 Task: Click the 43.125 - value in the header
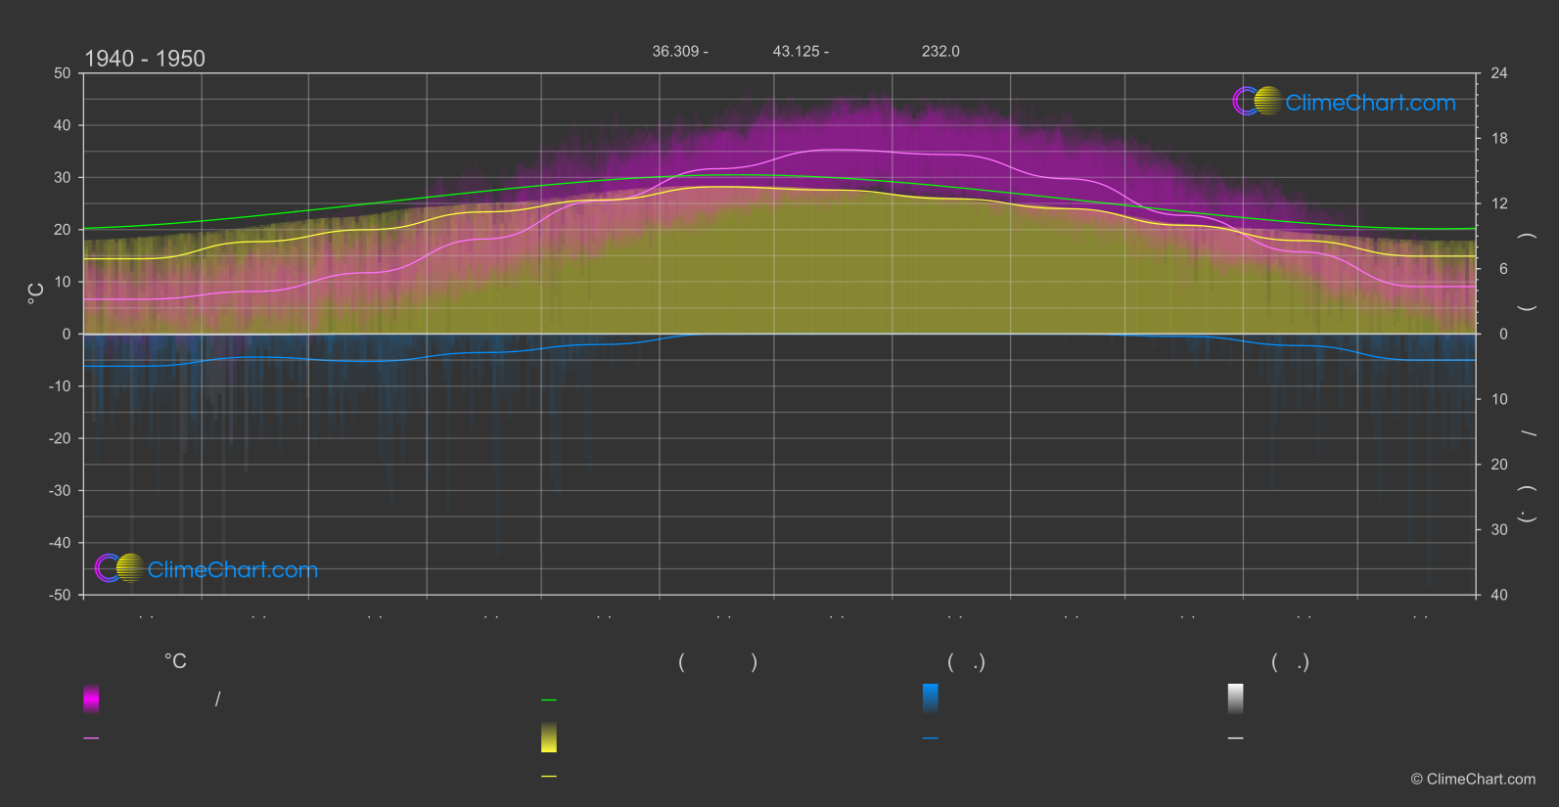[x=801, y=51]
